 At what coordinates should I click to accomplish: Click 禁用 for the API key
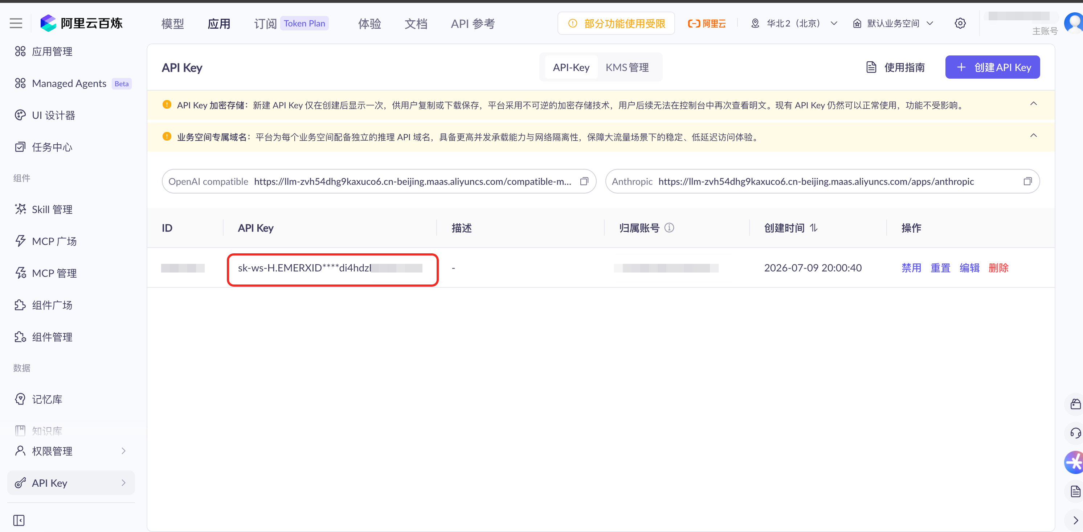click(x=911, y=267)
